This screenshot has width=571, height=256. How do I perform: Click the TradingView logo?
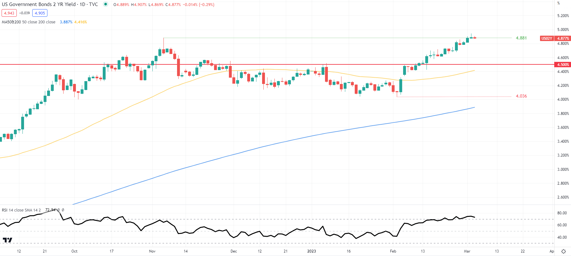tap(7, 240)
